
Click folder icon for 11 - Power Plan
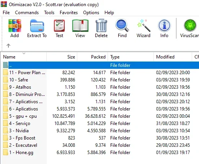coord(5,73)
